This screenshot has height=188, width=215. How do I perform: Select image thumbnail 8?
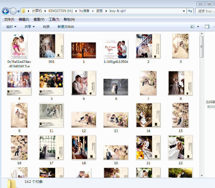click(x=180, y=83)
